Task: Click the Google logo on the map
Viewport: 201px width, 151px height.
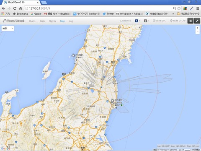Action: (5, 148)
